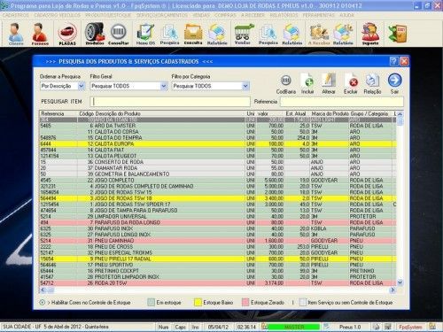The image size is (443, 332).
Task: Click the table's vertical scrollbar down arrow
Action: (400, 282)
